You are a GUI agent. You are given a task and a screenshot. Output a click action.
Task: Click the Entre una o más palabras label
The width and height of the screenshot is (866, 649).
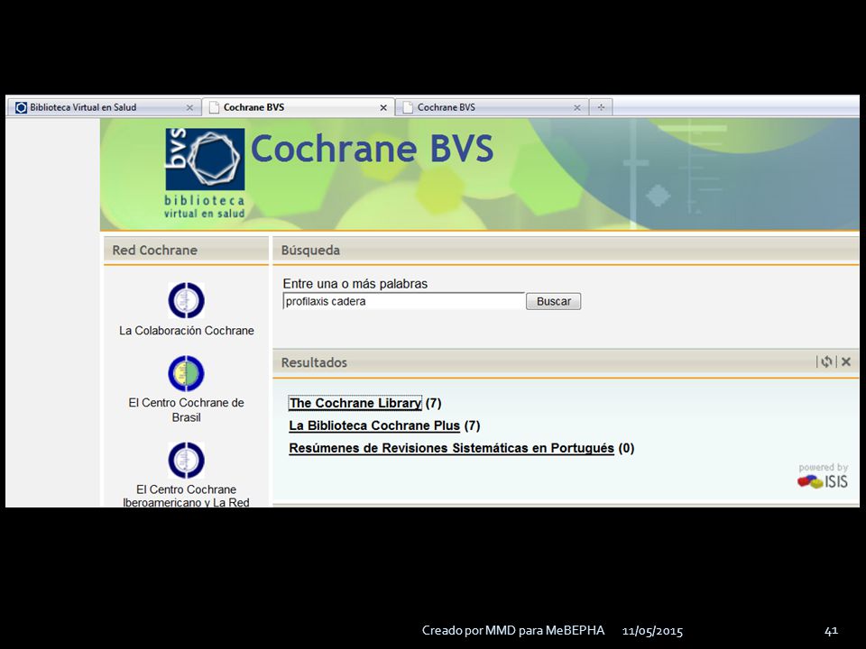coord(355,284)
